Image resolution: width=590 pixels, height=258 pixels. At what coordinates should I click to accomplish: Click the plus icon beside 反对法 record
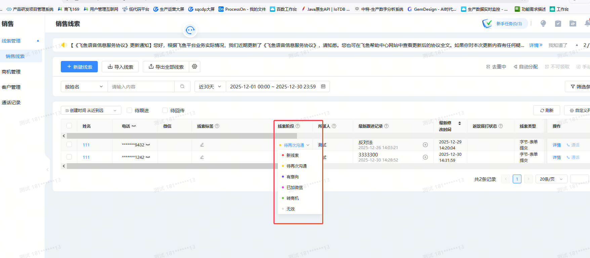[x=425, y=145]
